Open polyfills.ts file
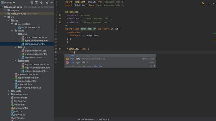This screenshot has height=121, width=216. [x=19, y=115]
